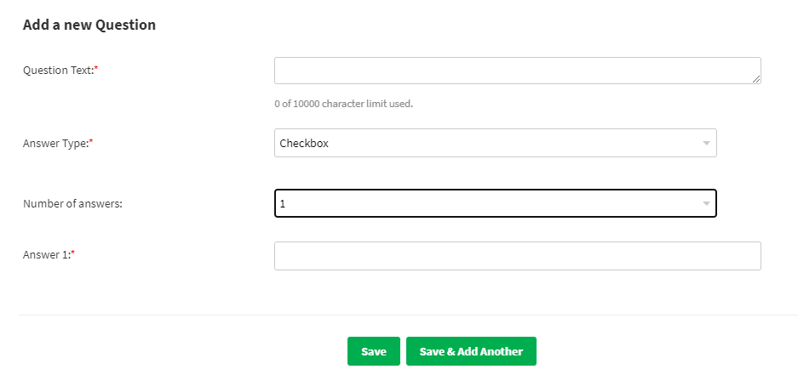Image resolution: width=798 pixels, height=375 pixels.
Task: Open the Answer Type dropdown
Action: point(495,144)
